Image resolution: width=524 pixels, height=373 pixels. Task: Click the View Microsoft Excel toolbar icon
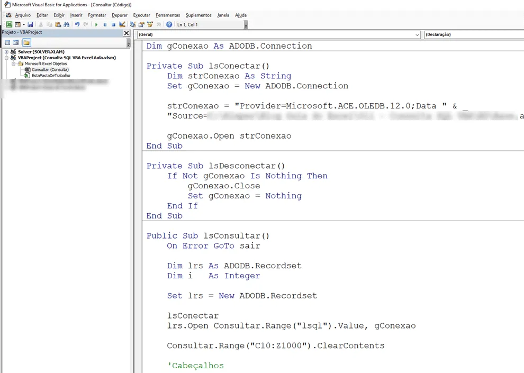pyautogui.click(x=9, y=24)
